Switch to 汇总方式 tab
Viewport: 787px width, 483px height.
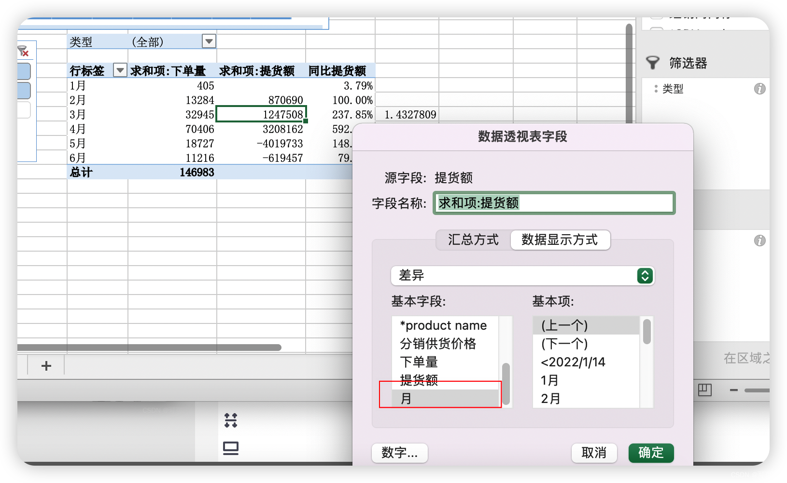click(473, 240)
